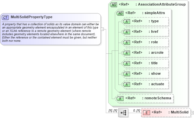
Task: Select the ': MultiSolid' element label
Action: (x=178, y=112)
